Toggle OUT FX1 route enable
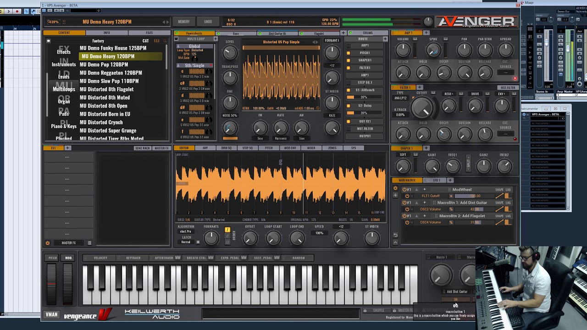 (349, 121)
